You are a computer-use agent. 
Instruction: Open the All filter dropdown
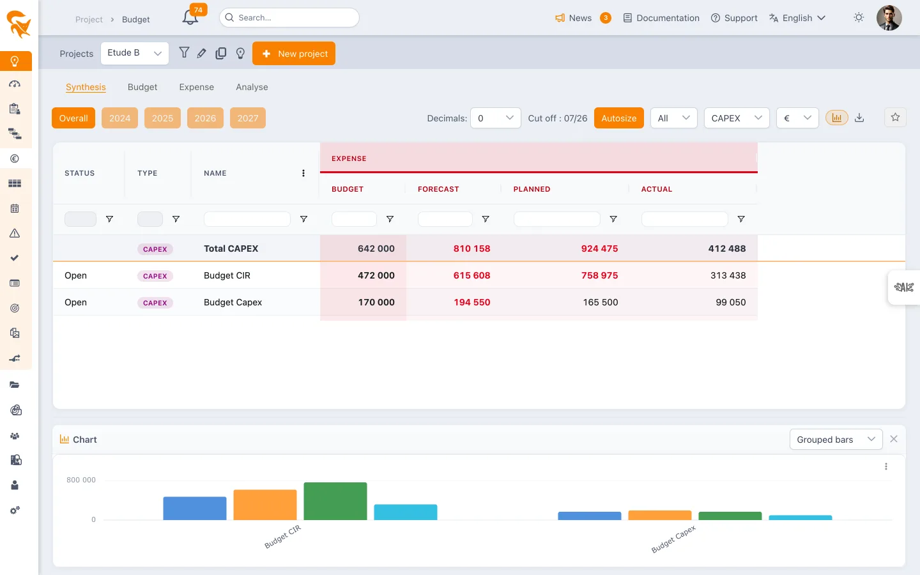(x=673, y=118)
